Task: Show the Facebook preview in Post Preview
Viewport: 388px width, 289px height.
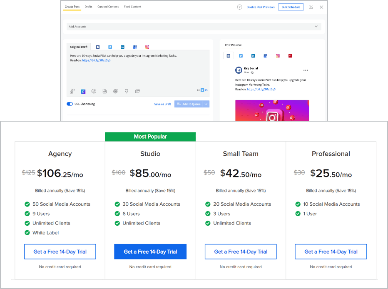Action: click(229, 56)
